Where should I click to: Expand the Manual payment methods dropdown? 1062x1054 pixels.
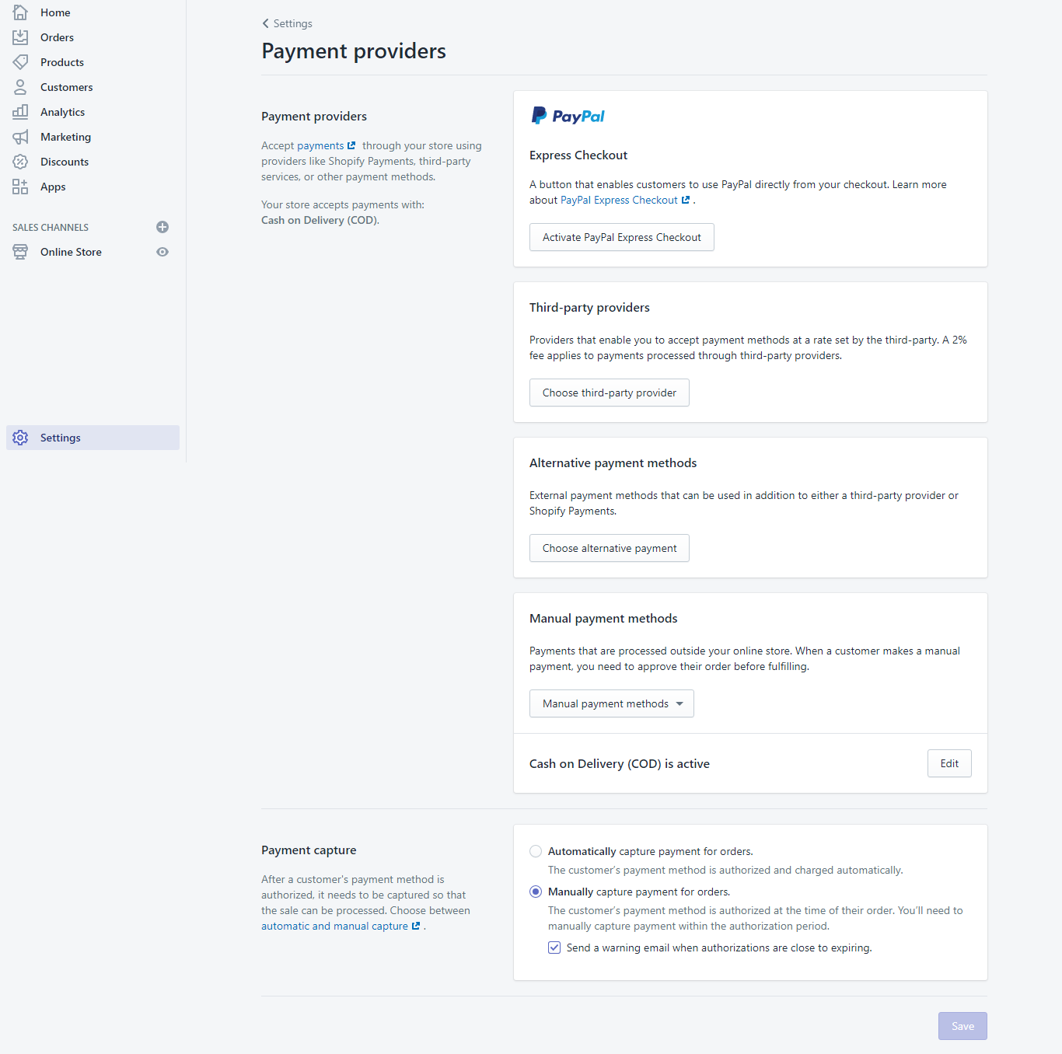[x=612, y=703]
